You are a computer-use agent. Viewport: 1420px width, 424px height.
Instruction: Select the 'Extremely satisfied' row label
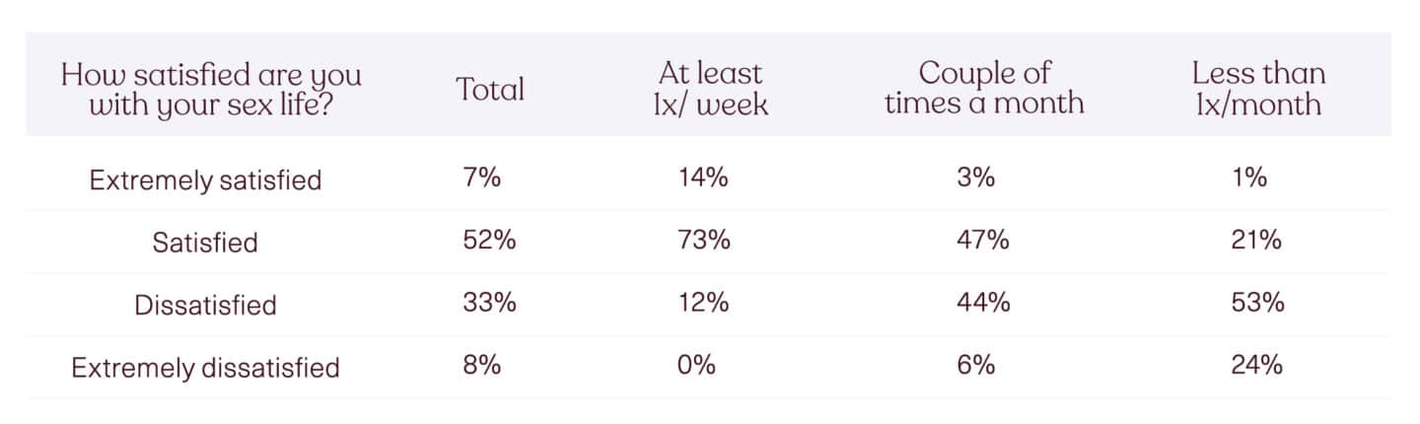(x=205, y=180)
